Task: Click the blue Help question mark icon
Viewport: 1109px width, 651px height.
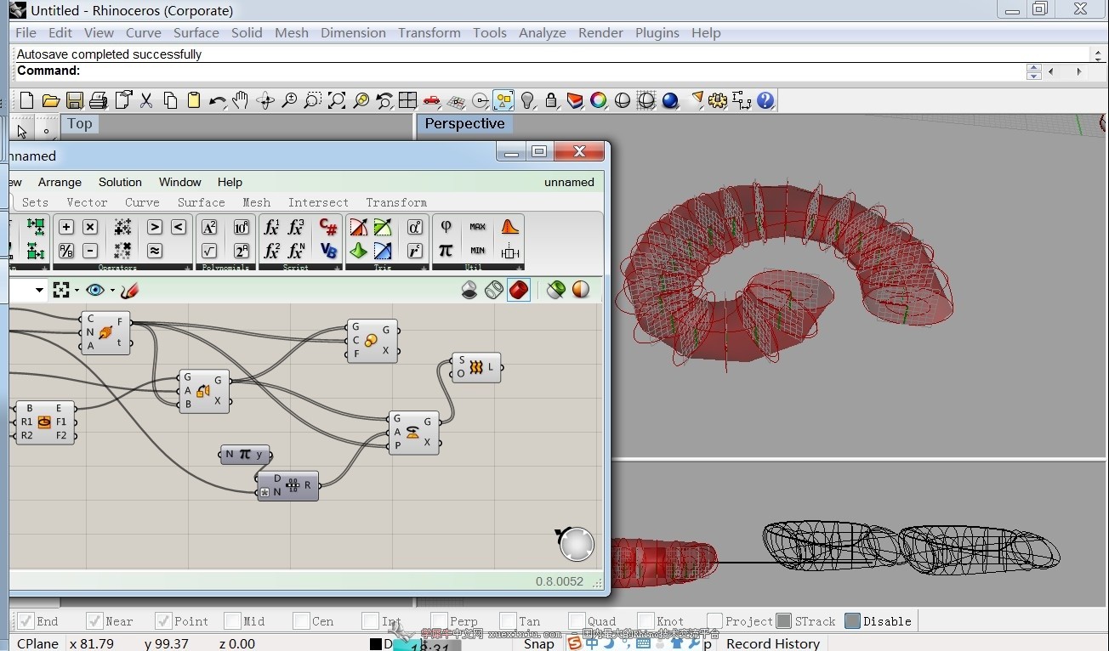Action: pos(765,100)
